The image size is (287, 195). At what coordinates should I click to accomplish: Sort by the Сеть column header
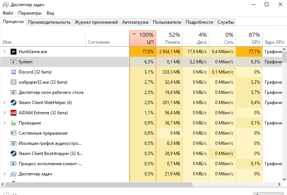point(222,39)
